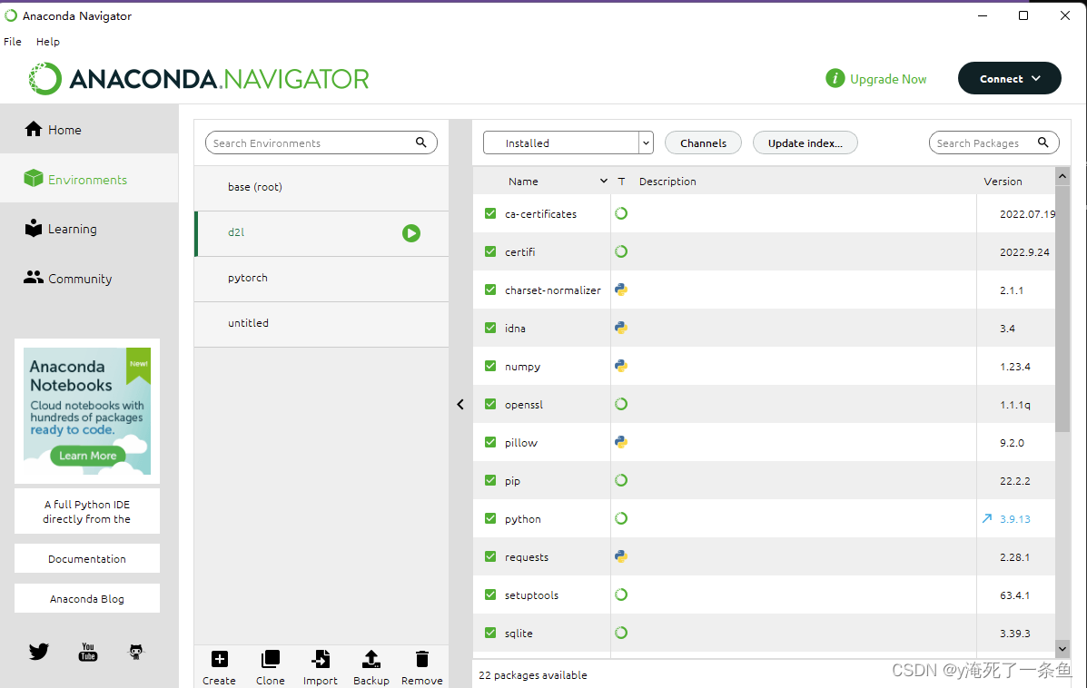1087x688 pixels.
Task: Uncheck the numpy package checkbox
Action: pyautogui.click(x=490, y=366)
